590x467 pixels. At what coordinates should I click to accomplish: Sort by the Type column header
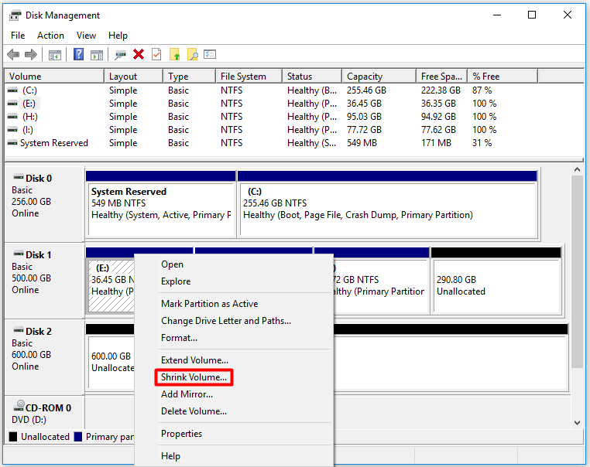[x=189, y=77]
